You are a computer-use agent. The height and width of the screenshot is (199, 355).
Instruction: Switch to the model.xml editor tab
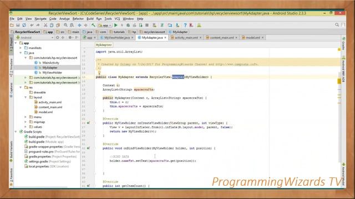[253, 38]
